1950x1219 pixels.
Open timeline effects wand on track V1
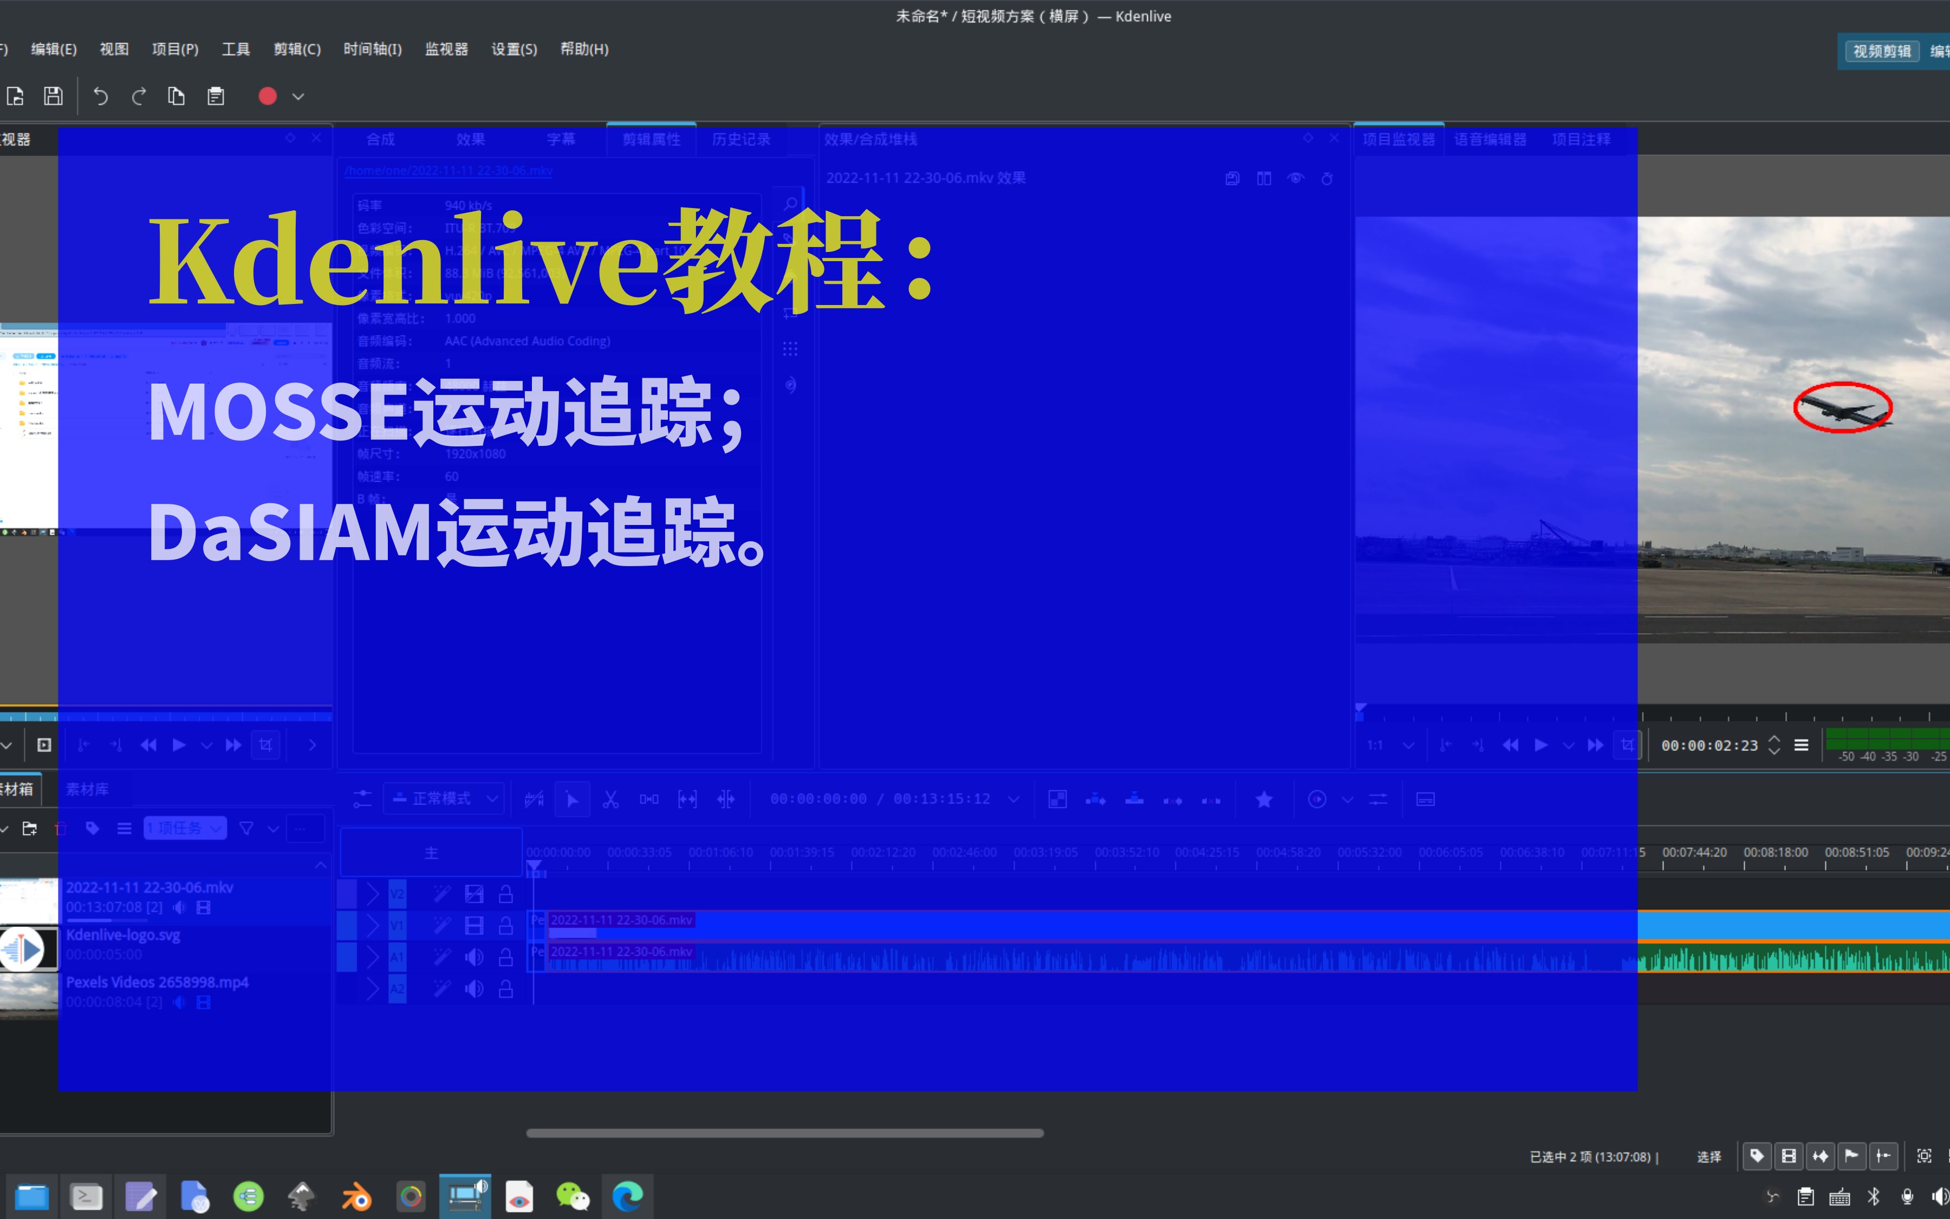click(x=441, y=925)
